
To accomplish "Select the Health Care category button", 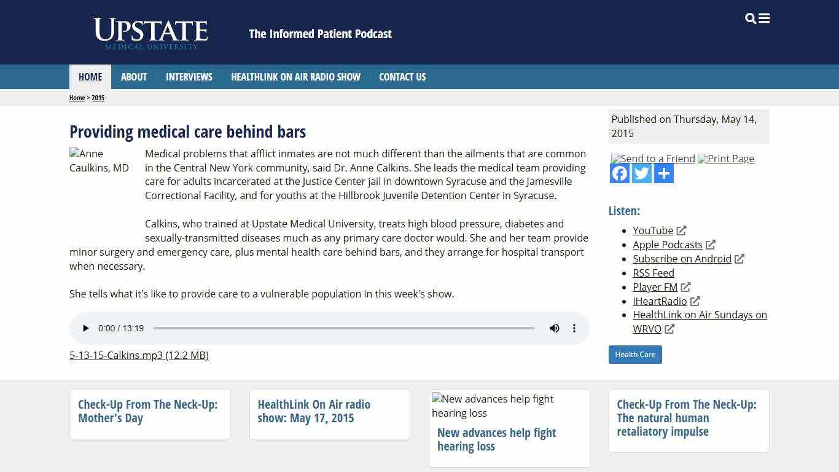I will 635,355.
